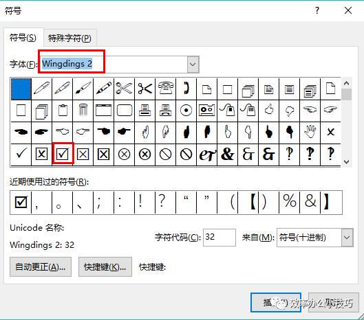Select the bold ampersand symbol
The width and height of the screenshot is (364, 320).
pyautogui.click(x=228, y=154)
